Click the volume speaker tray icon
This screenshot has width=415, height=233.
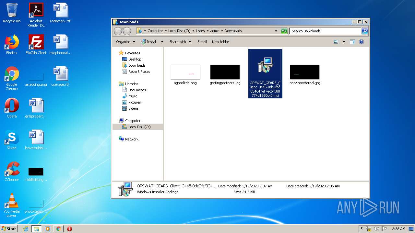point(376,229)
